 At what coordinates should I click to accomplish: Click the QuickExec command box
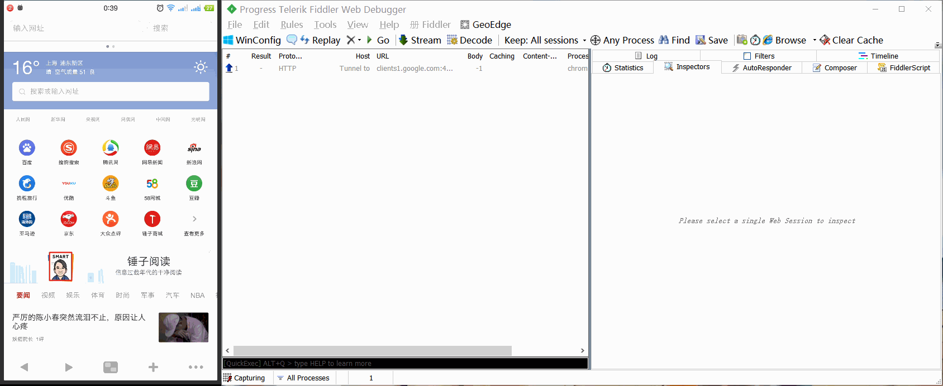pos(405,363)
